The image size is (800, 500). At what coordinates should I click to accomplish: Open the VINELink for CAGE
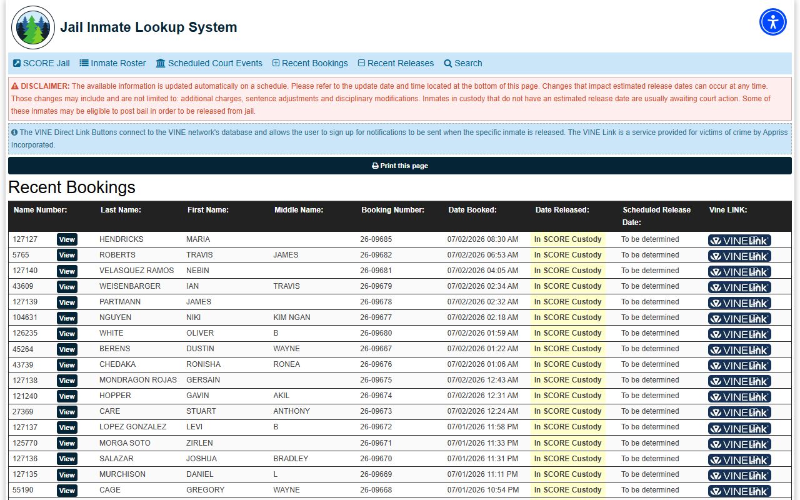tap(739, 491)
